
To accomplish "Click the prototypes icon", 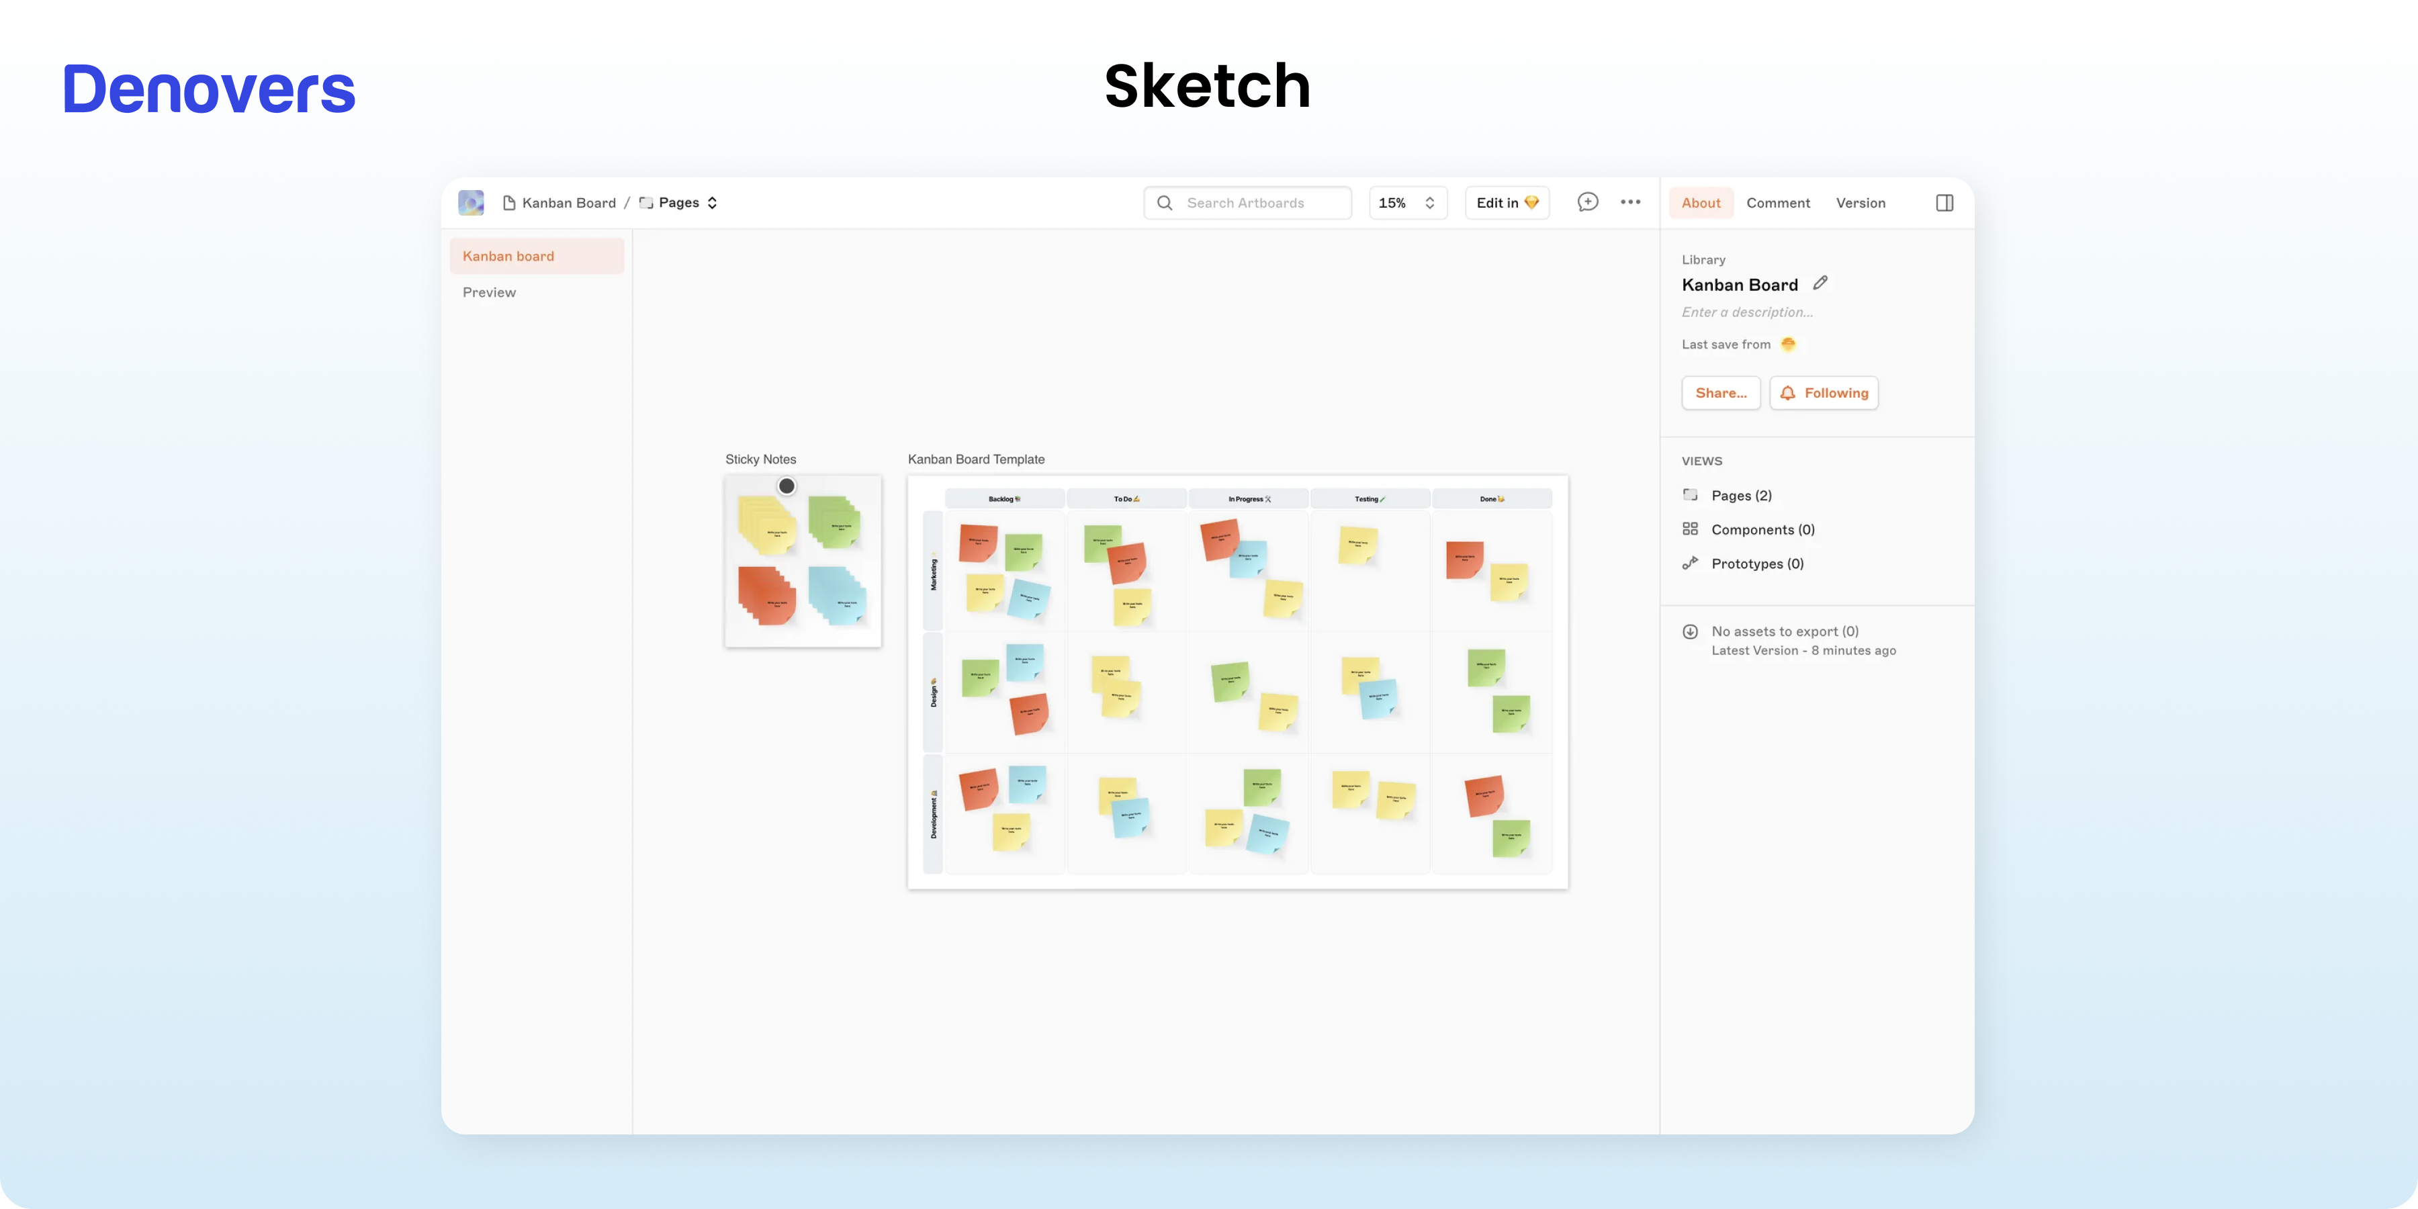I will [x=1691, y=562].
